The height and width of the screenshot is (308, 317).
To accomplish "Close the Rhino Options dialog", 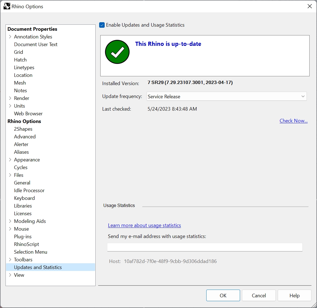I will coord(310,6).
